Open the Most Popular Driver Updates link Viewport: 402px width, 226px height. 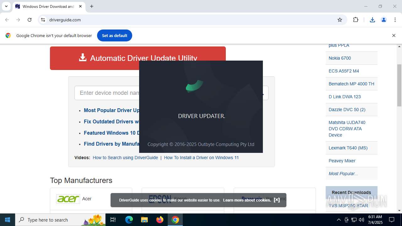pos(111,110)
